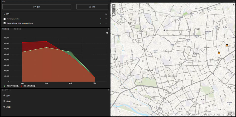
Task: Click the selection count for PassableRoute_WIN_Setagaya_Merge
Action: (101, 23)
